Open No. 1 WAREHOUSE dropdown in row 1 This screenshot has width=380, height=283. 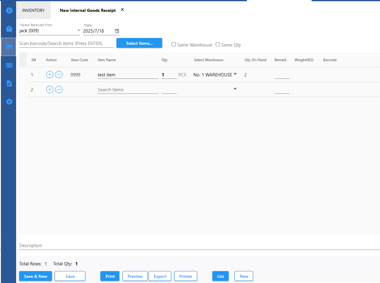coord(235,74)
